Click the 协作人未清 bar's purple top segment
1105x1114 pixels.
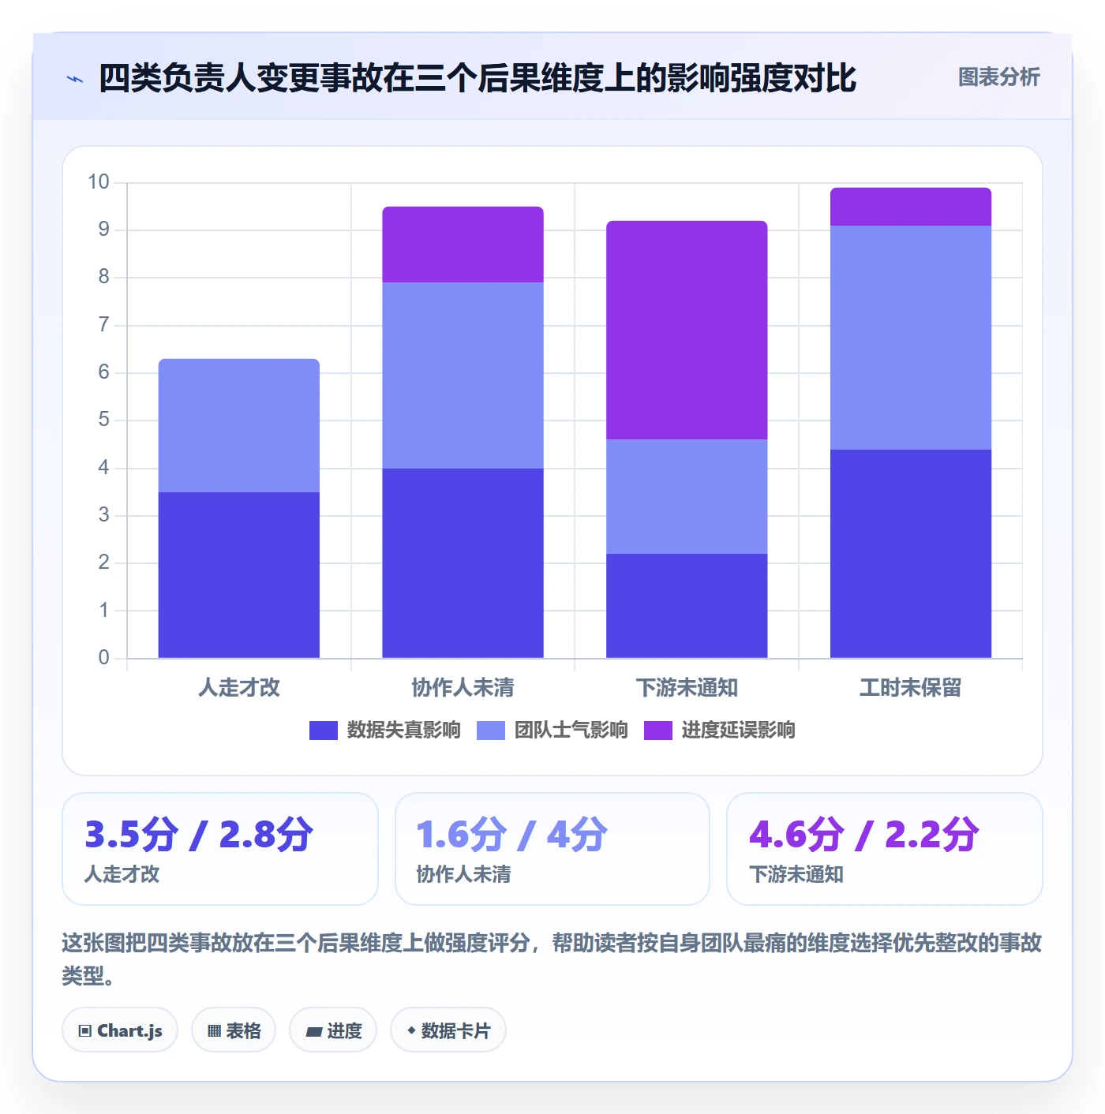(463, 245)
